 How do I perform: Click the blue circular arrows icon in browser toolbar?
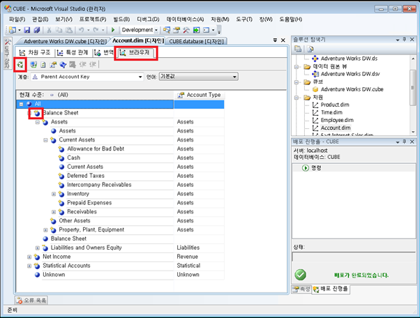pyautogui.click(x=63, y=65)
